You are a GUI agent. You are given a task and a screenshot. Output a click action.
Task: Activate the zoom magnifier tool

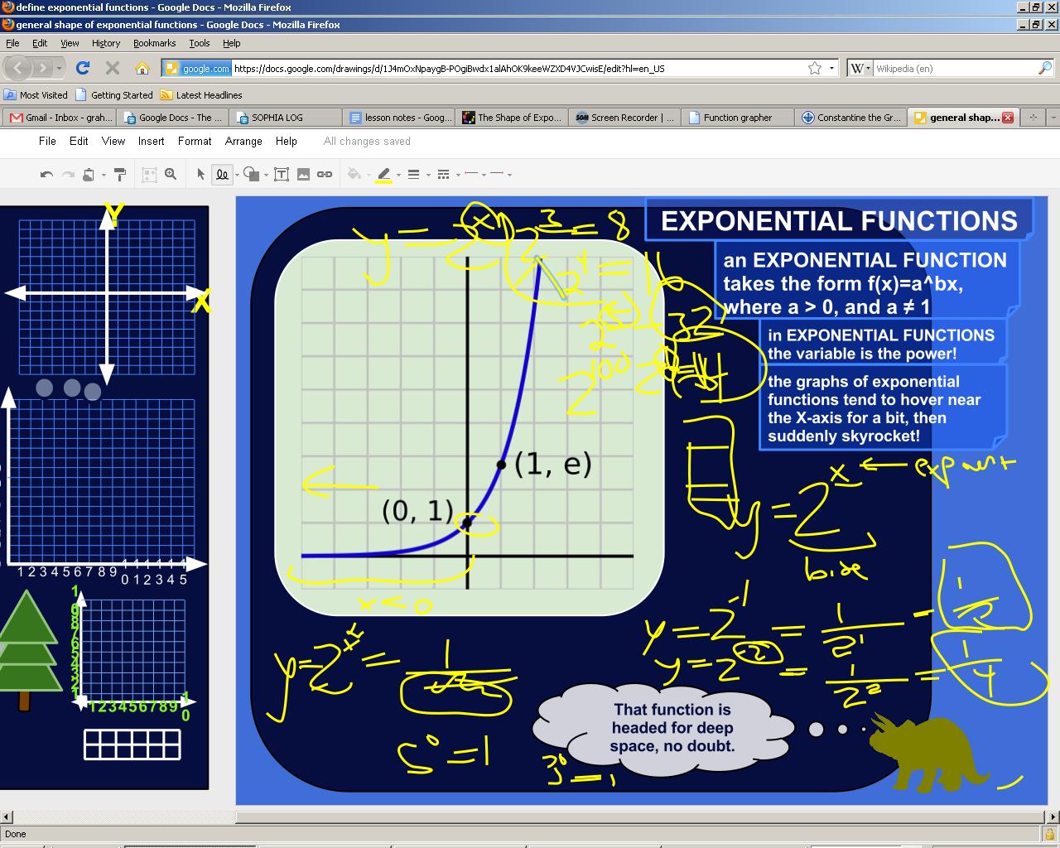point(171,175)
